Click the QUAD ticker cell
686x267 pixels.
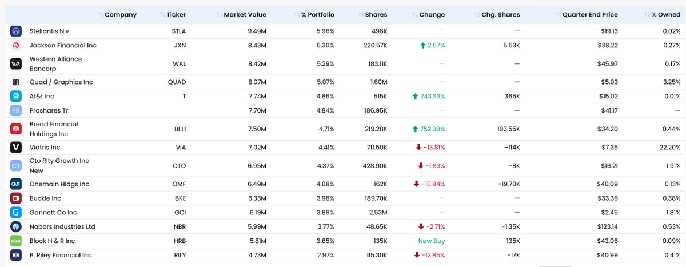click(x=178, y=82)
